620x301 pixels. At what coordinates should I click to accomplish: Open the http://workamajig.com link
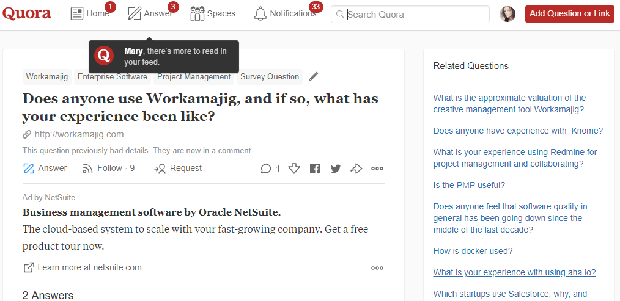[x=79, y=134]
